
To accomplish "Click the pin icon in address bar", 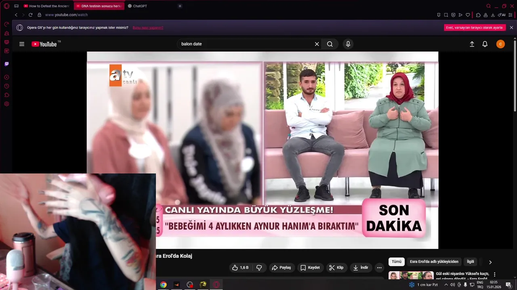I will pos(439,15).
